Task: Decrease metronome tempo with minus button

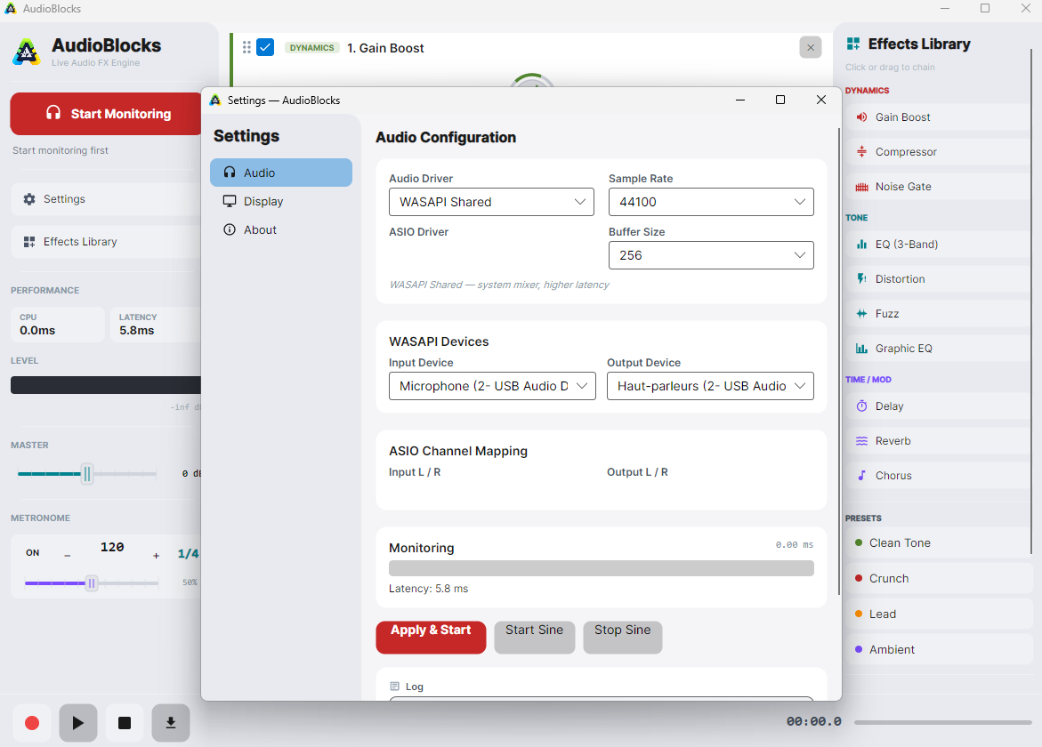Action: (67, 555)
